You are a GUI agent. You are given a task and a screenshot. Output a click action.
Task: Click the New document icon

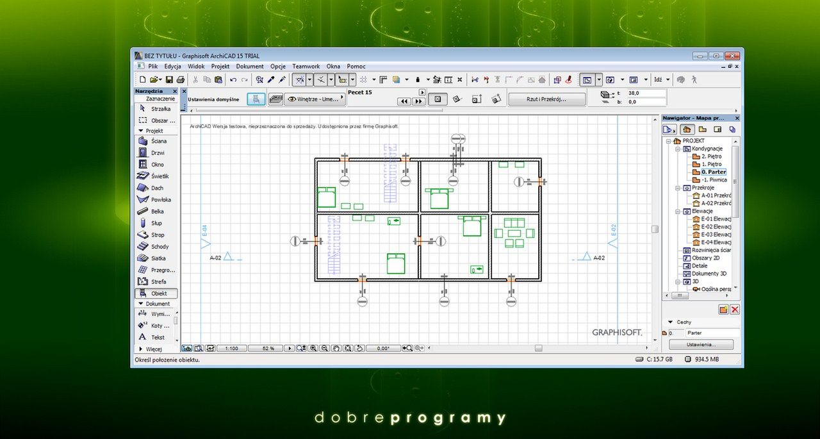[143, 79]
